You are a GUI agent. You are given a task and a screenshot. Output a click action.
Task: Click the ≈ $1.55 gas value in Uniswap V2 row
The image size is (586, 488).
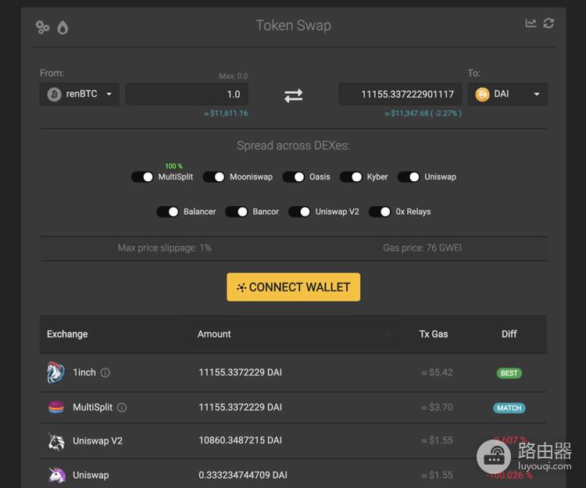pyautogui.click(x=438, y=440)
